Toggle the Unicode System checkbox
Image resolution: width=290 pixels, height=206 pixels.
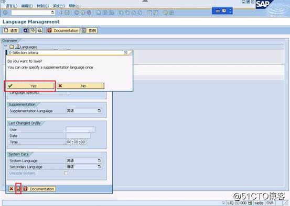66,173
